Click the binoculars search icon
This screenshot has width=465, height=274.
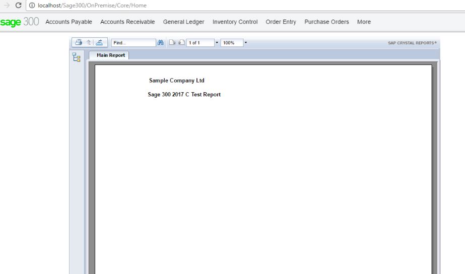[160, 42]
